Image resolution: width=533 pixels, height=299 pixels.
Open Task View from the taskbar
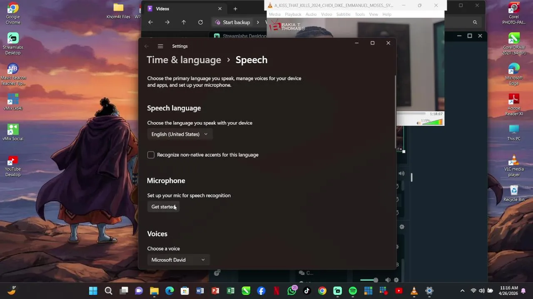[x=124, y=291]
